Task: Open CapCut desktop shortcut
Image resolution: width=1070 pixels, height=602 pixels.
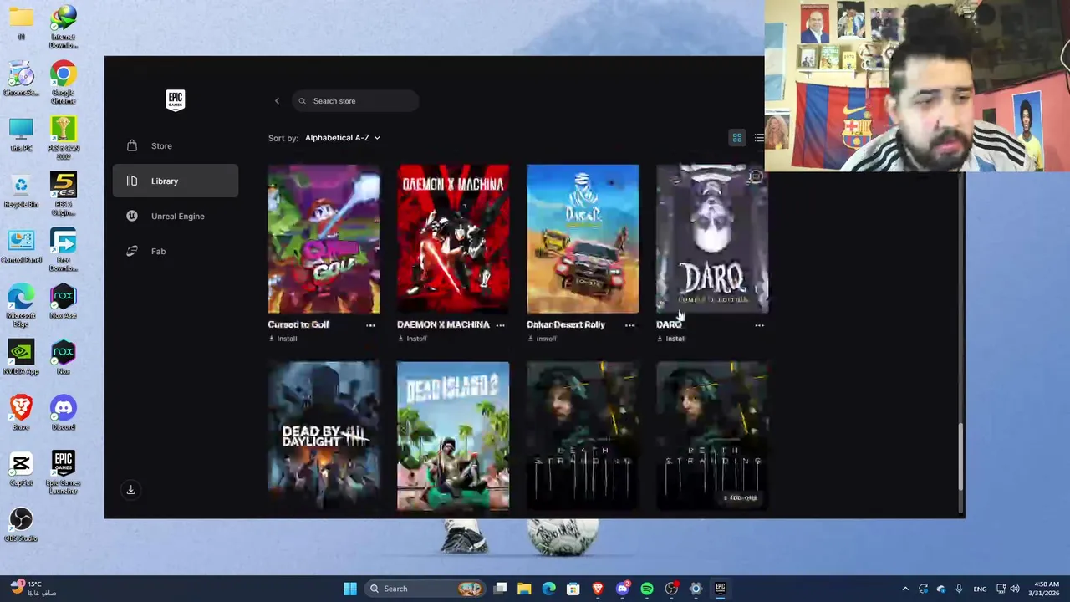Action: pyautogui.click(x=21, y=469)
